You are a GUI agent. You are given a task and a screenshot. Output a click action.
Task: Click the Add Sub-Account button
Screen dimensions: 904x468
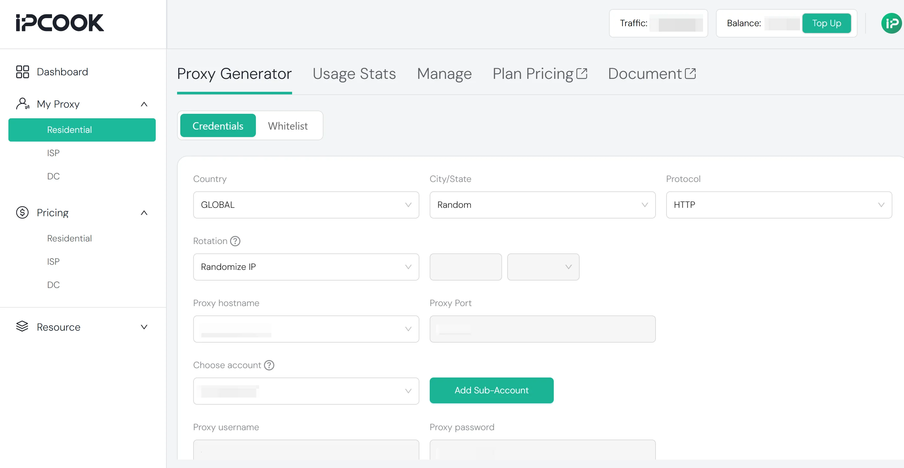click(491, 390)
